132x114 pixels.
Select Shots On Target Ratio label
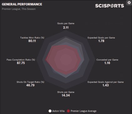click(30, 82)
